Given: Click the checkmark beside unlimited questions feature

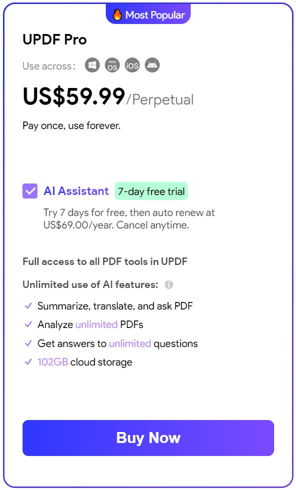Looking at the screenshot, I should (x=28, y=343).
